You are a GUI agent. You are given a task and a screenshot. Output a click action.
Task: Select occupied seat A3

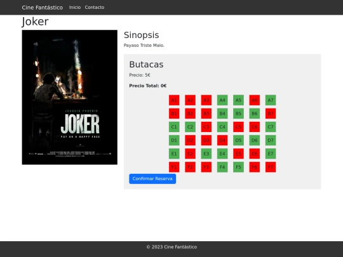[x=206, y=100]
